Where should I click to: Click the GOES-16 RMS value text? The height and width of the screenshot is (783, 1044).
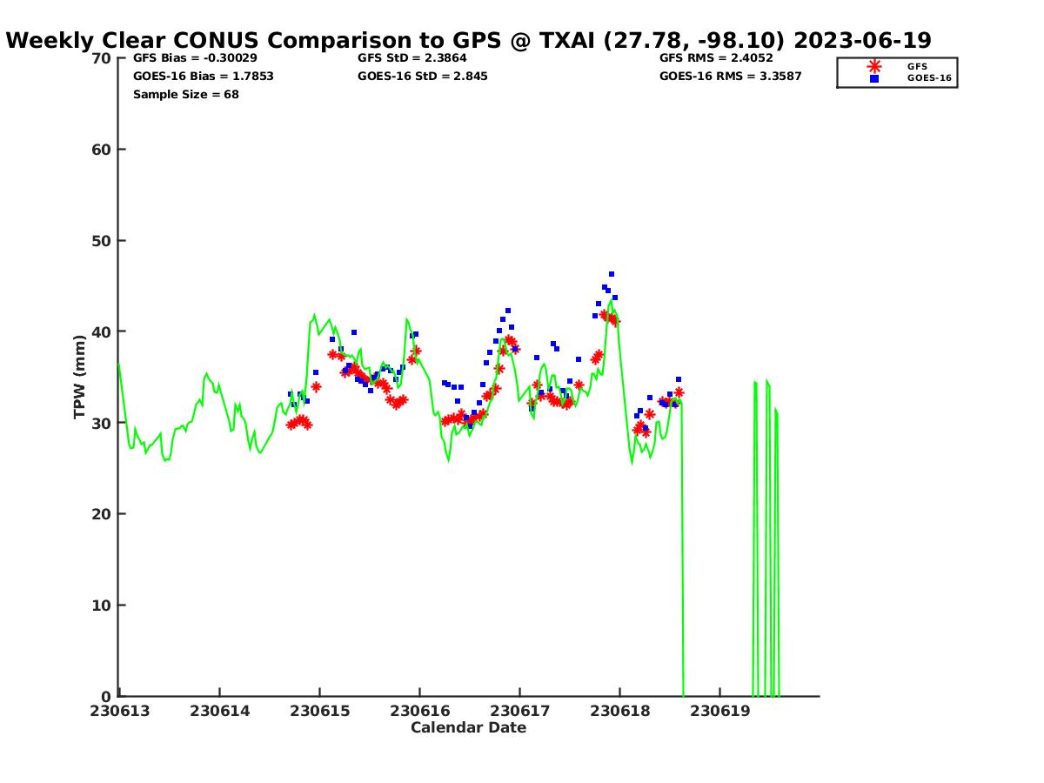click(730, 77)
